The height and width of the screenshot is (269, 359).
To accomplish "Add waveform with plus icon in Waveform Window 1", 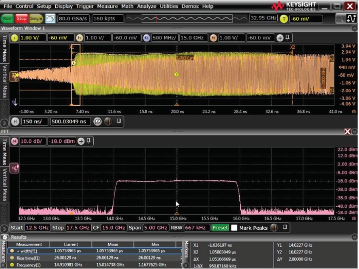I will tap(280, 38).
